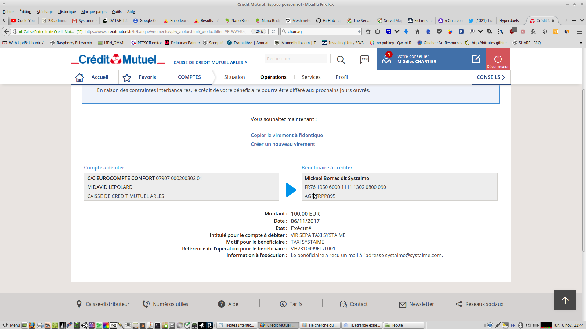Open the Firefox hamburger menu
The height and width of the screenshot is (329, 586).
coord(579,31)
